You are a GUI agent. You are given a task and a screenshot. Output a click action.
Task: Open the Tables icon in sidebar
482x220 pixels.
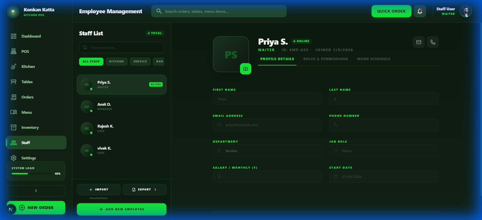coord(14,82)
